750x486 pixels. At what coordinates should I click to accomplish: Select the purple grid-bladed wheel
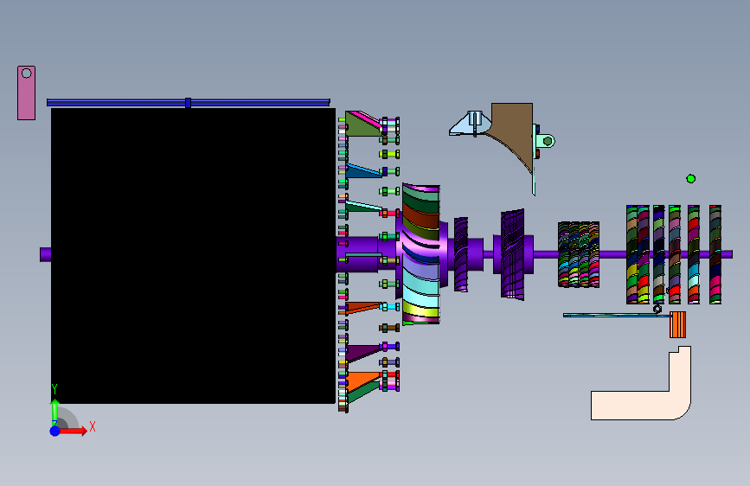tap(513, 254)
